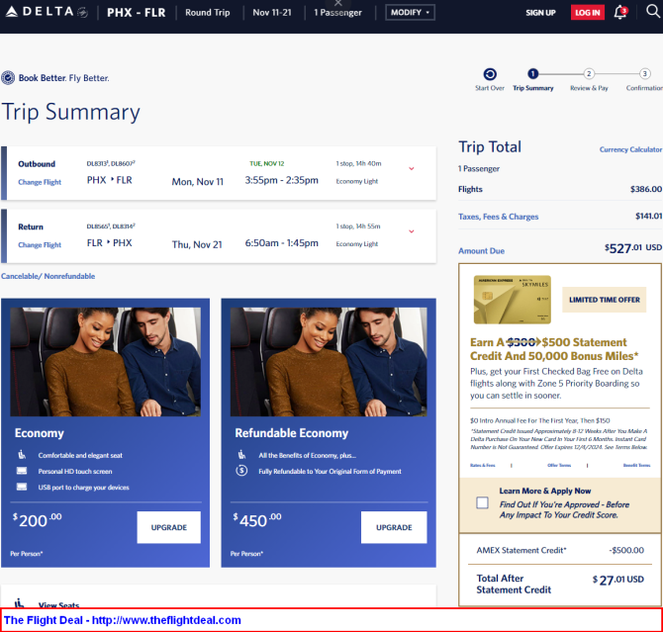663x632 pixels.
Task: Click seat icon next to All the Benefits of Economy
Action: click(241, 455)
